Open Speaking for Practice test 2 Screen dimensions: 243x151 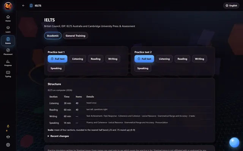(x=143, y=68)
